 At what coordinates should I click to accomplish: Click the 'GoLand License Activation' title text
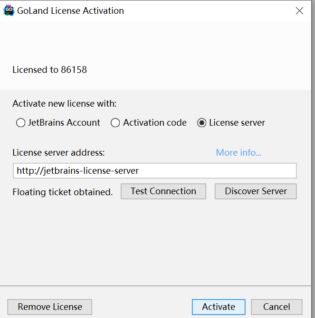coord(70,11)
